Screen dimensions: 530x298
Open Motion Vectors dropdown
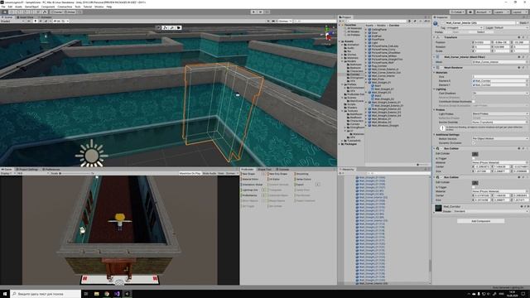coord(500,138)
